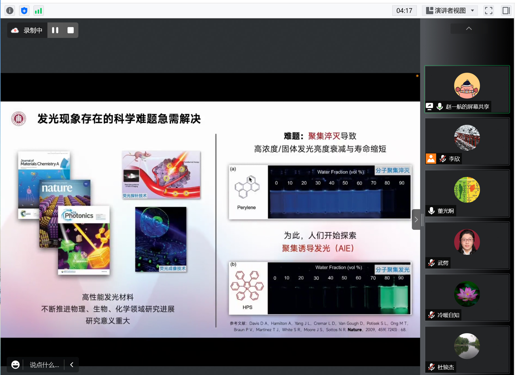Viewport: 515px width, 375px height.
Task: Type in the 说点什么 chat field
Action: [x=44, y=365]
